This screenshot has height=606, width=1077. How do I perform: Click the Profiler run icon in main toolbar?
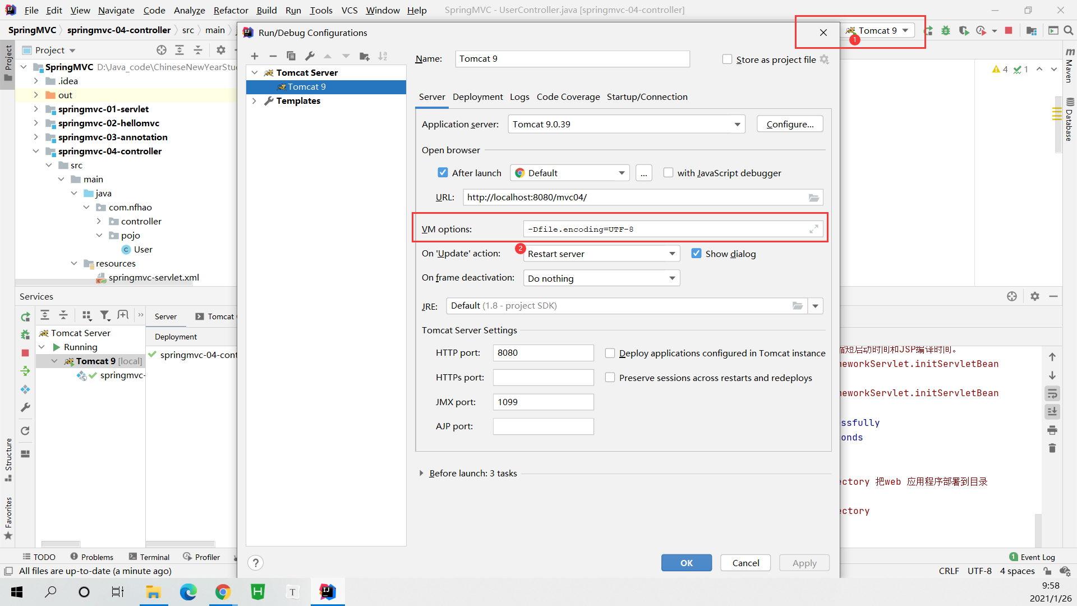point(981,31)
